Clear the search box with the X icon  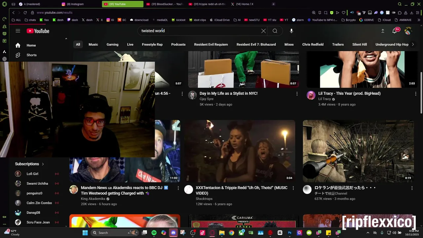263,31
